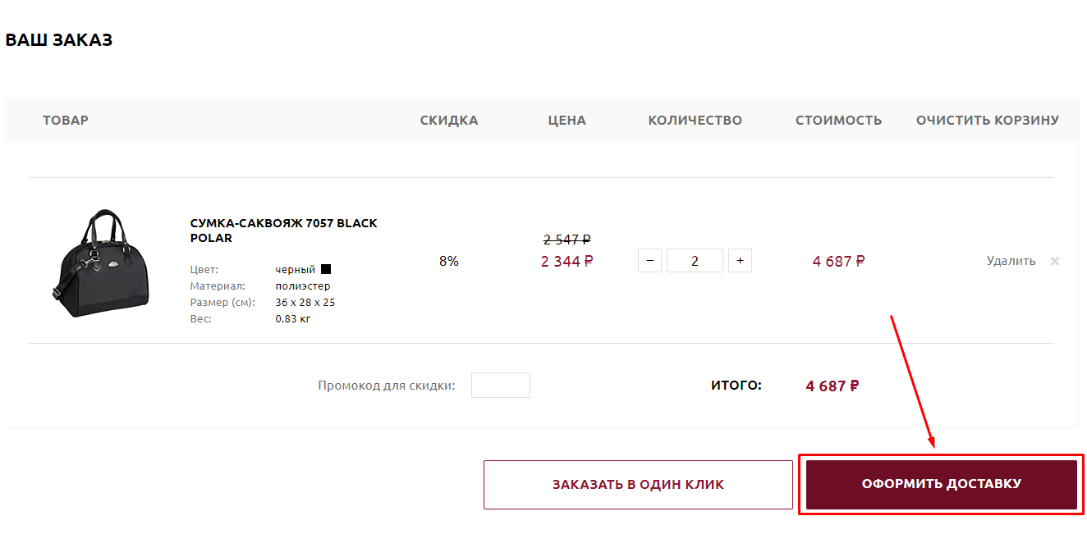
Task: Clear cart via ОЧИСТИТЬ КОРЗИНУ
Action: pos(988,120)
